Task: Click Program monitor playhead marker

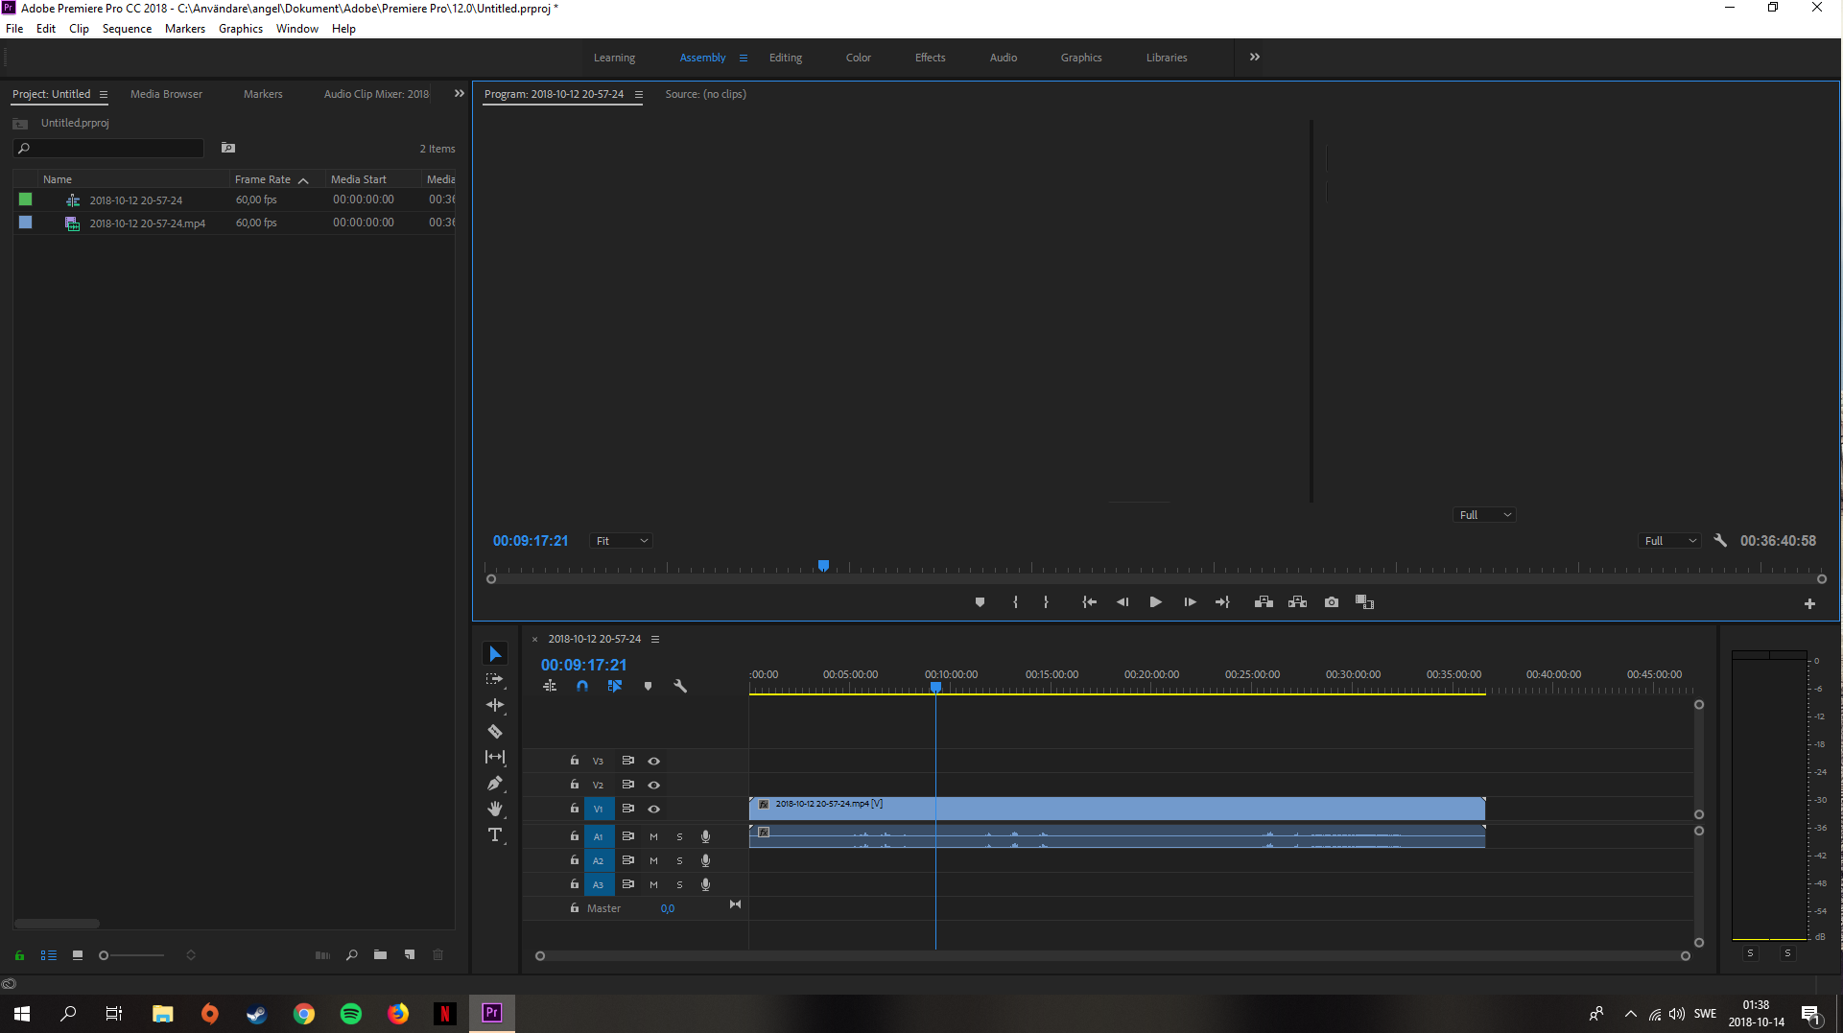Action: point(823,566)
